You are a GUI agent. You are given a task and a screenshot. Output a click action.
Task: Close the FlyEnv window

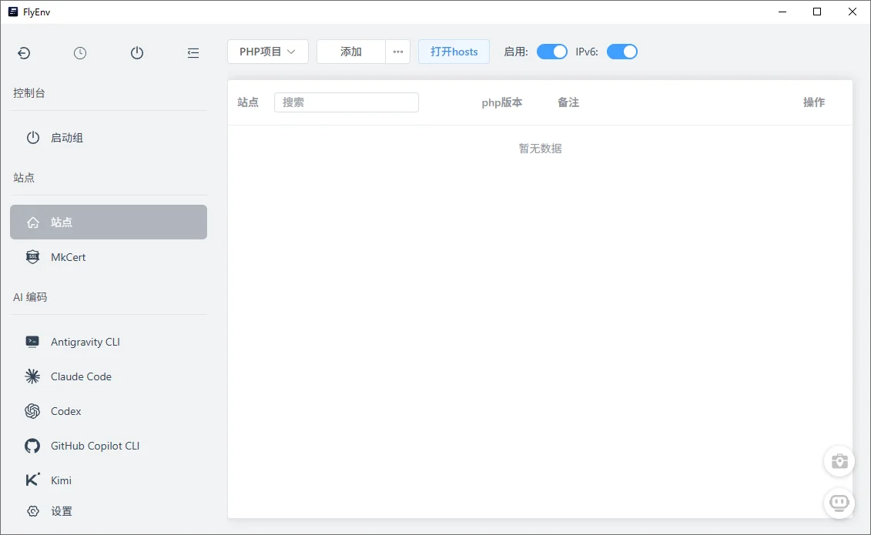click(x=852, y=12)
